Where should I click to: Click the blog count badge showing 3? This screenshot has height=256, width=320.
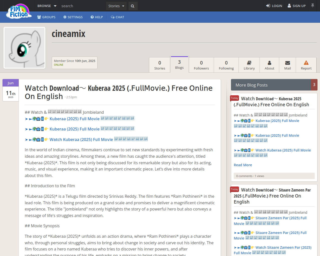(314, 85)
